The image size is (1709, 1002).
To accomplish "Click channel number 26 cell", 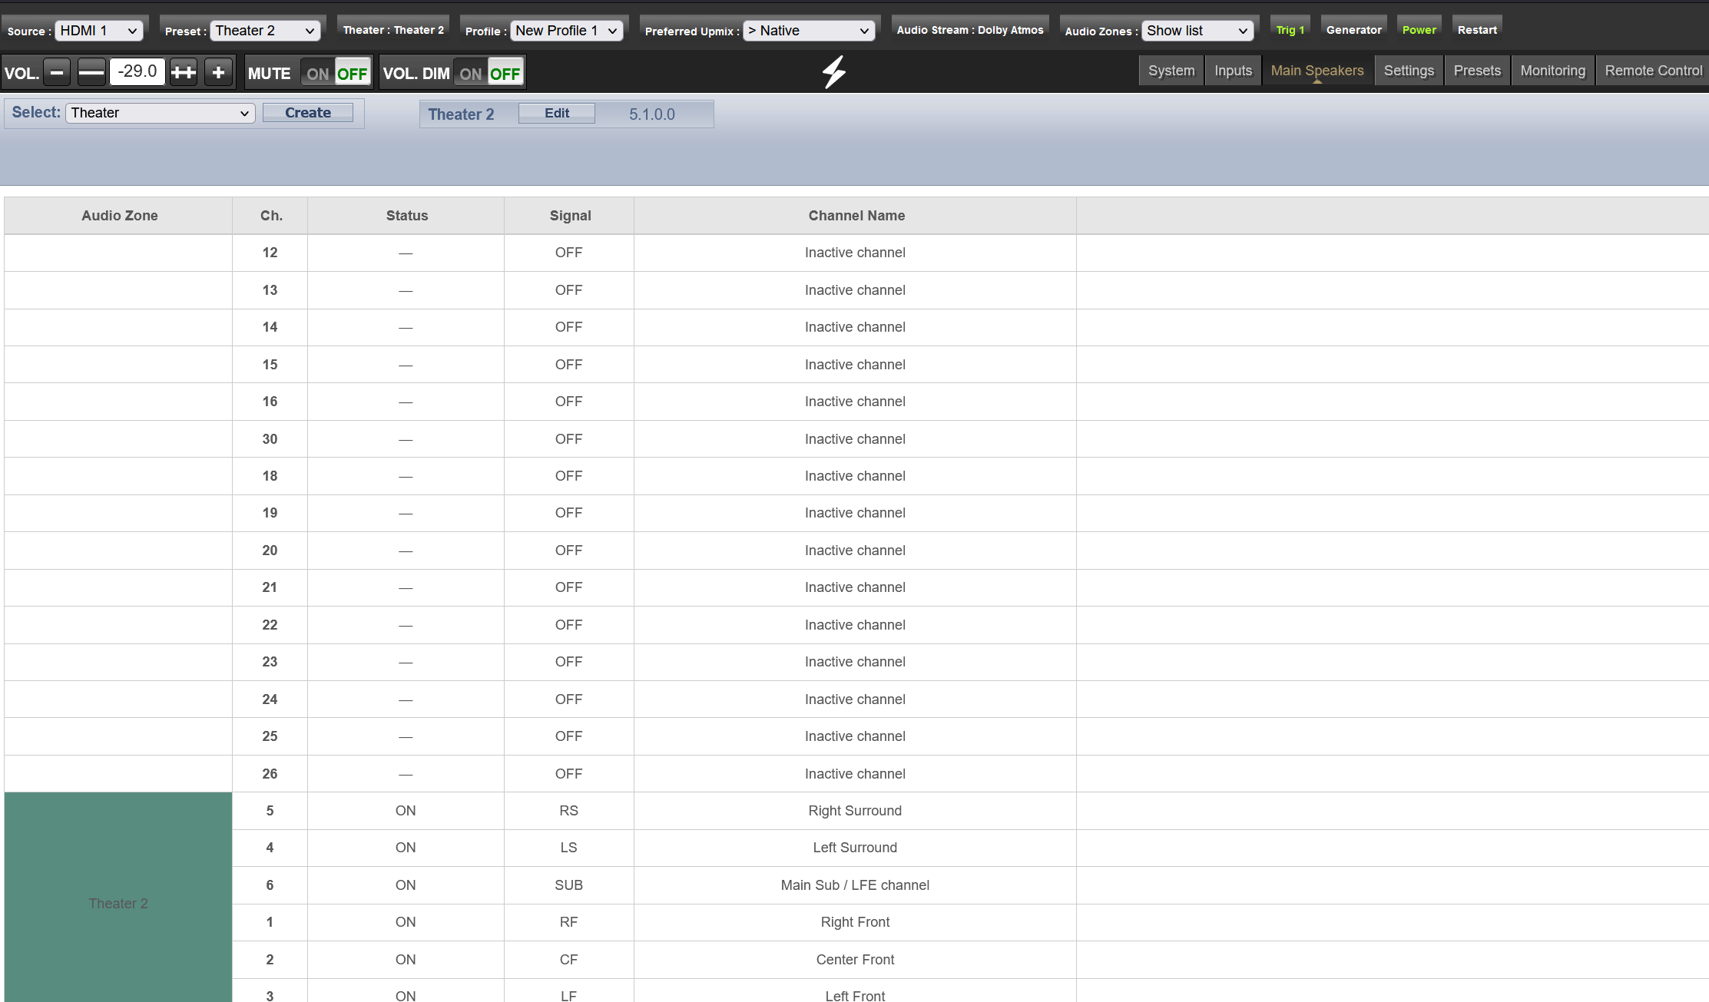I will point(270,774).
